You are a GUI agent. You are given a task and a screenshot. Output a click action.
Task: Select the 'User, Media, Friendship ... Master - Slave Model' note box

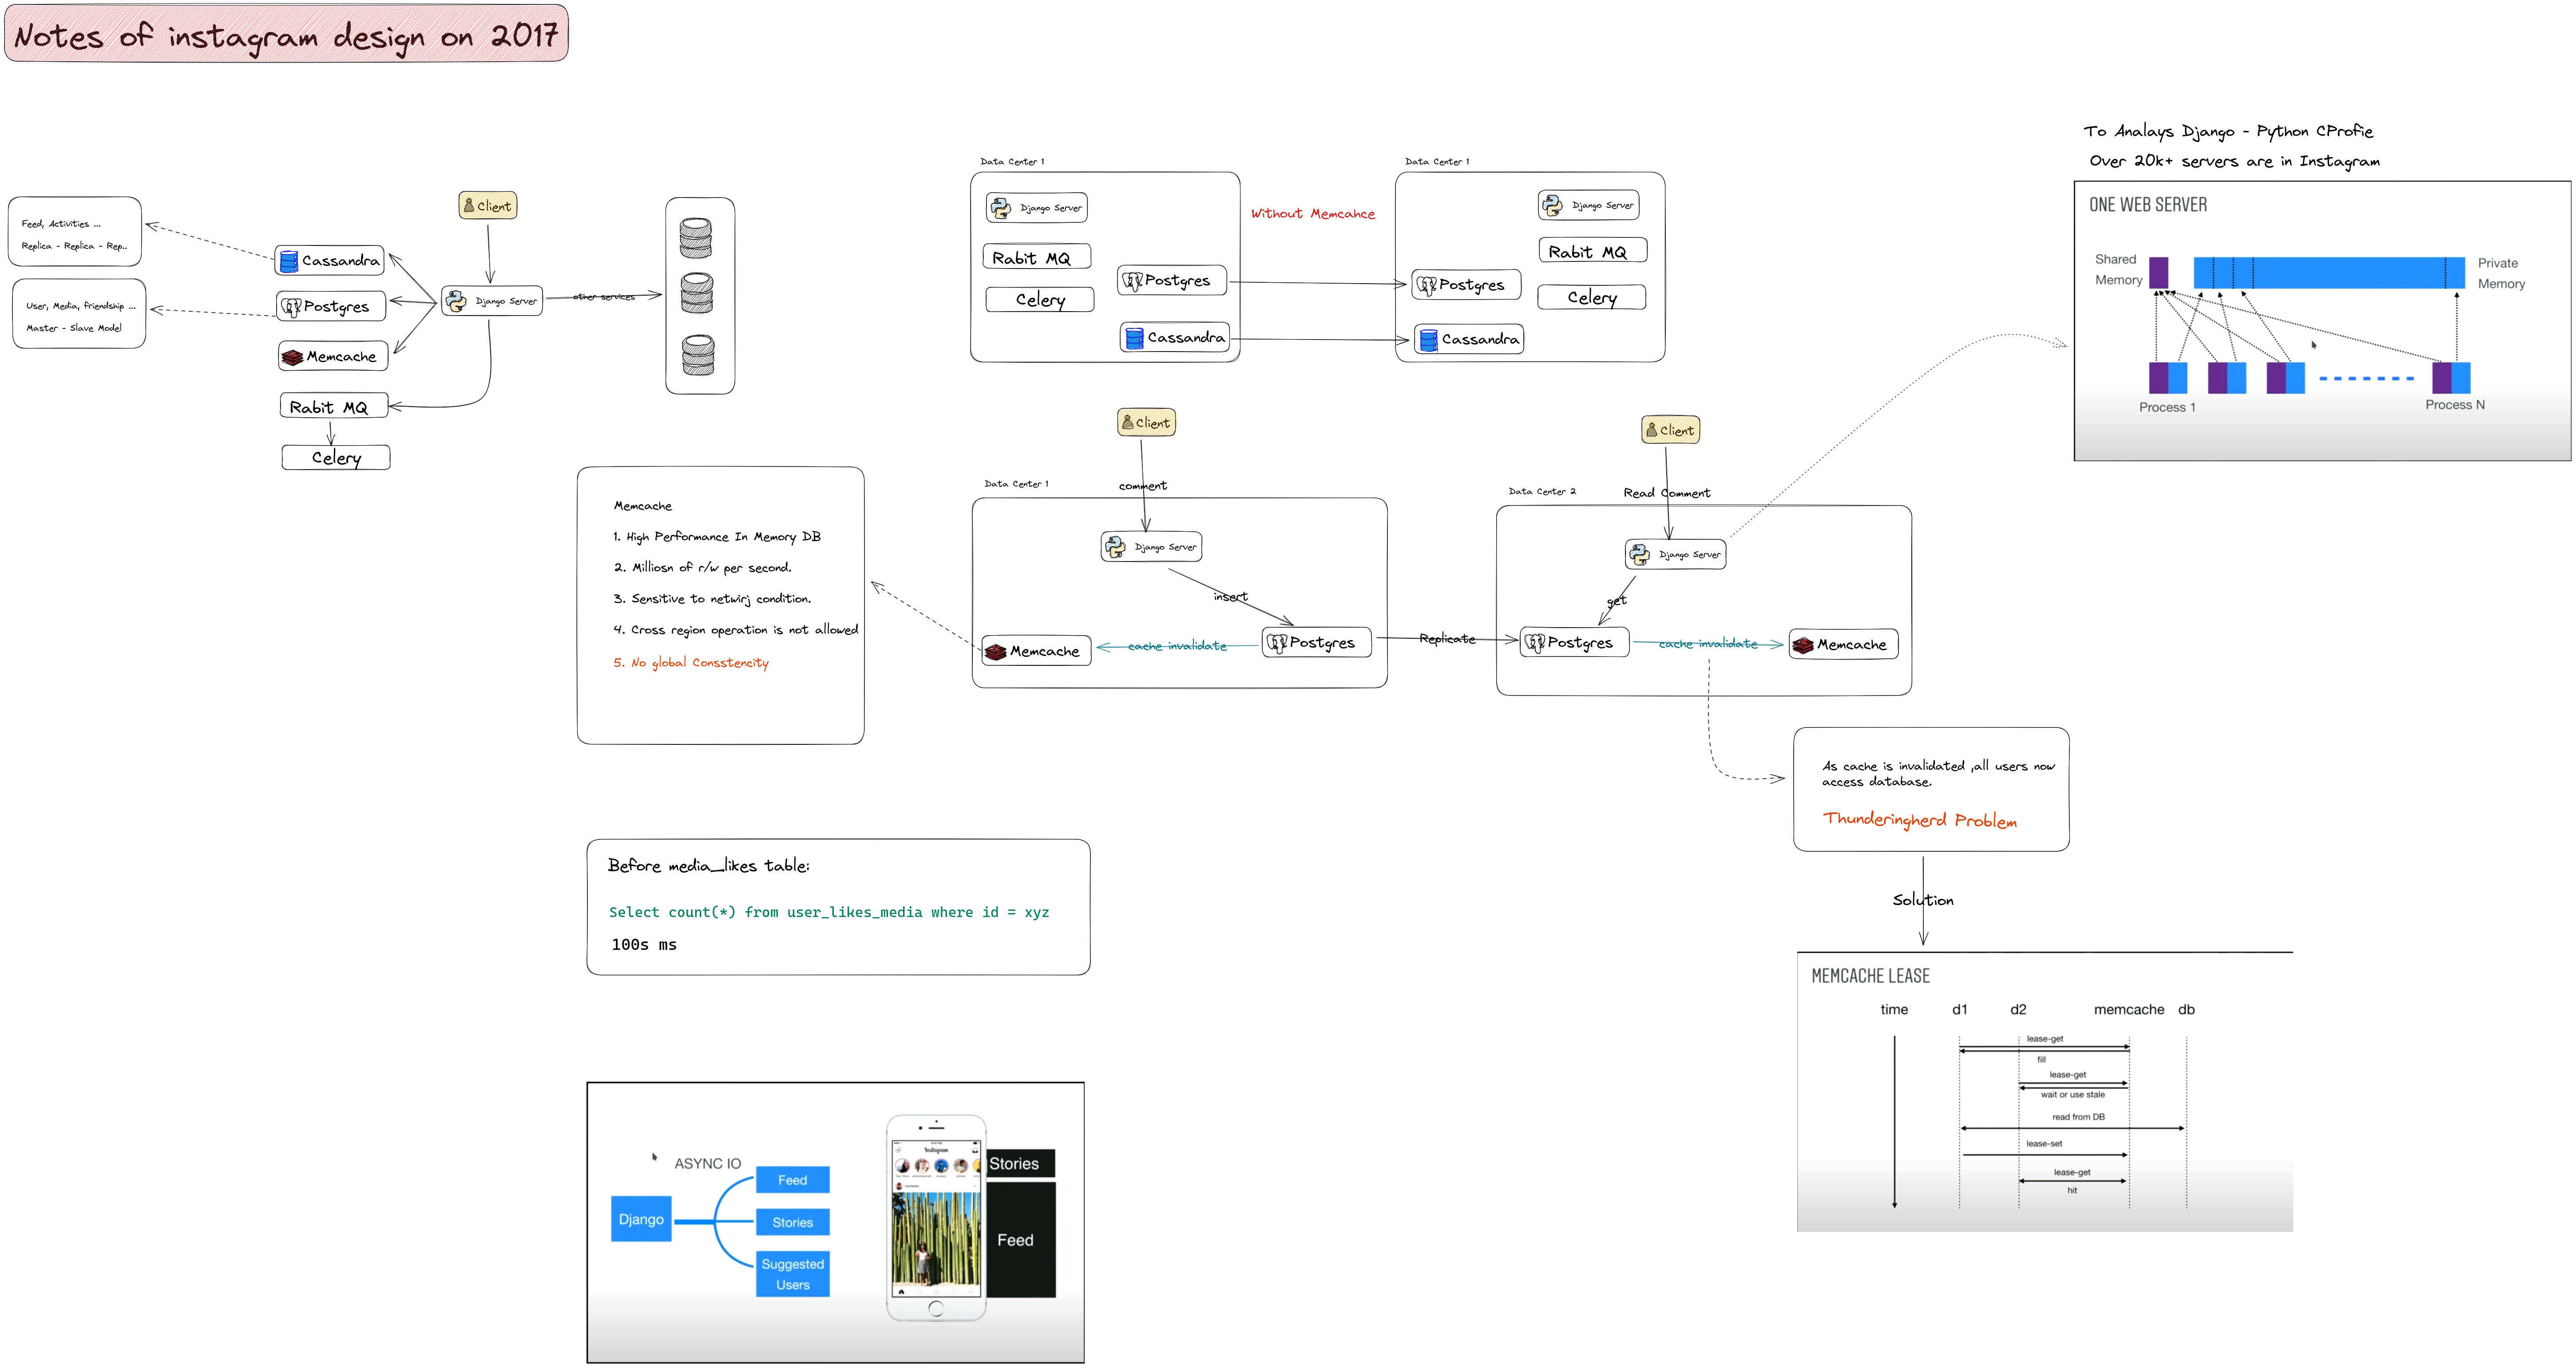click(x=79, y=314)
